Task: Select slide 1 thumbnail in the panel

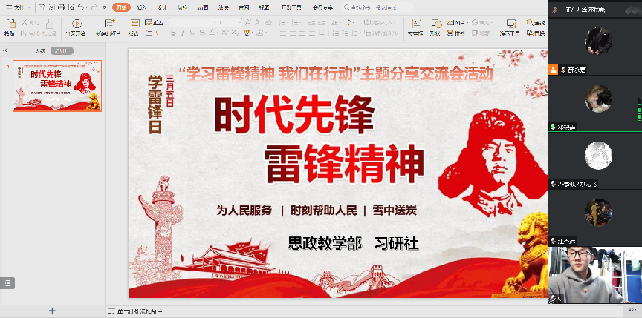Action: (x=57, y=86)
